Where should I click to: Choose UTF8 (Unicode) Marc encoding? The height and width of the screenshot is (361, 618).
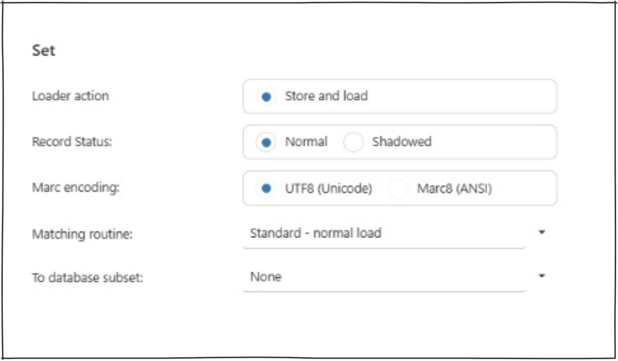[266, 188]
